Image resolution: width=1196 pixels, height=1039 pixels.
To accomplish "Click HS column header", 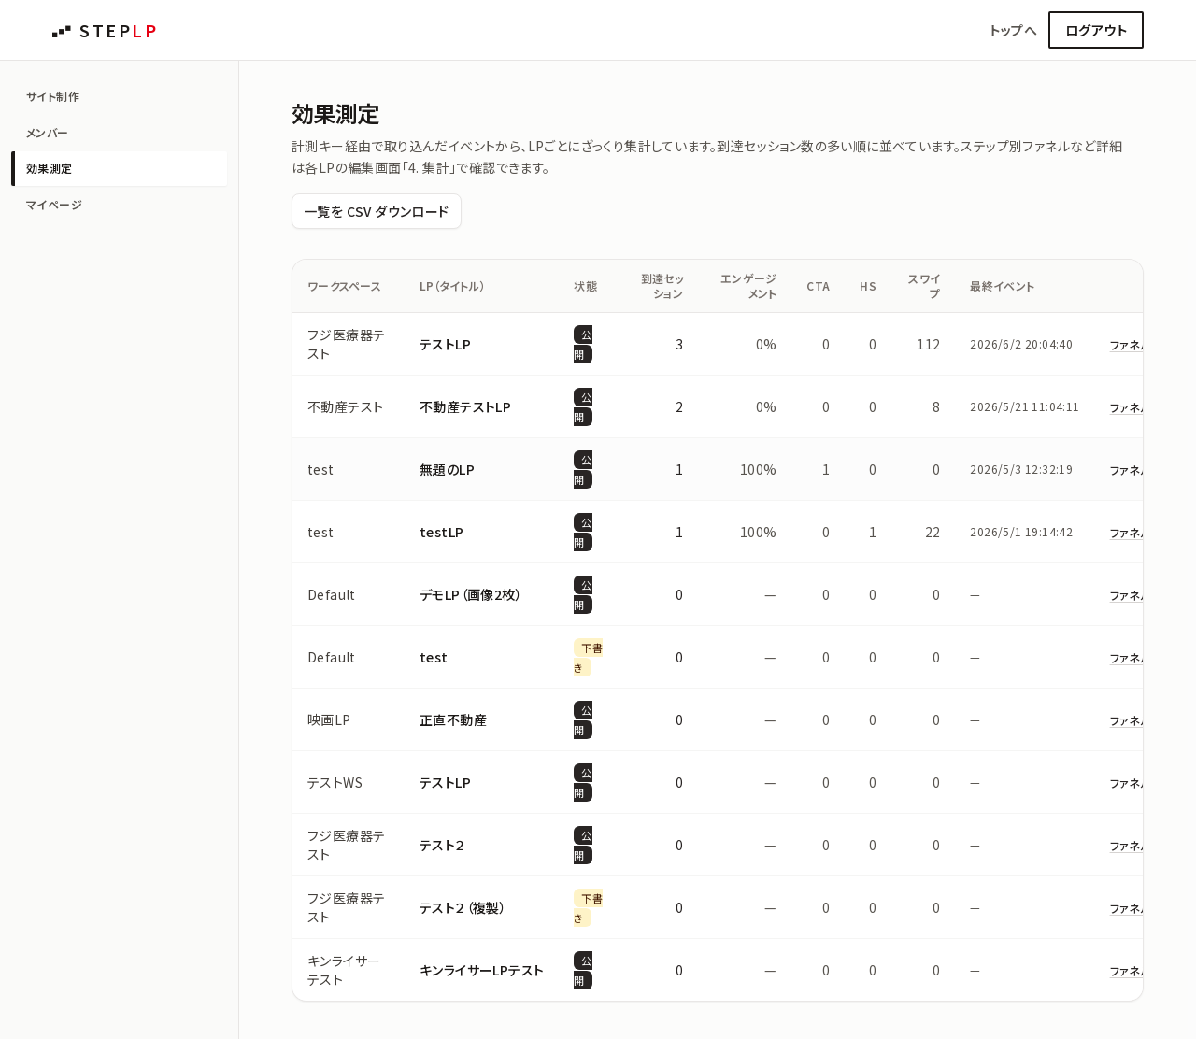I will [x=868, y=286].
